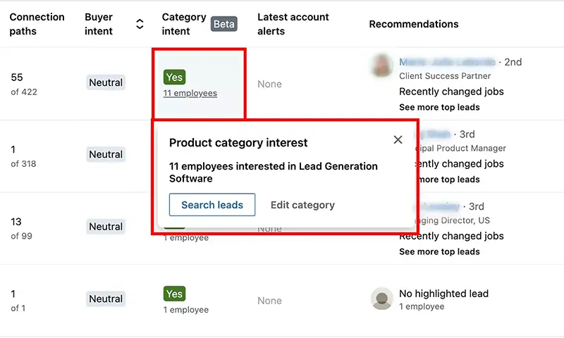Click the Product category interest title

tap(238, 143)
